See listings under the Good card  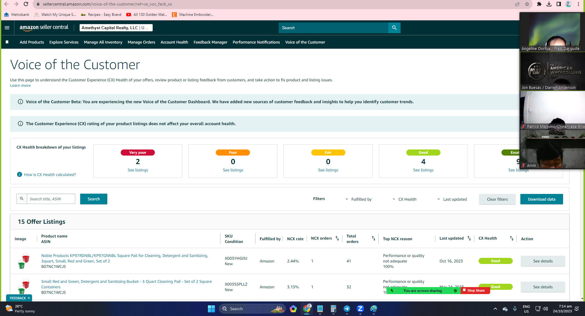(x=423, y=170)
